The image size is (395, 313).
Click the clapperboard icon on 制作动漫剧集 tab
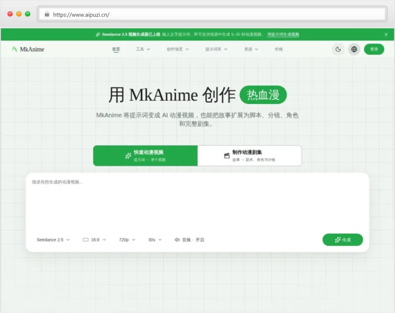pos(227,156)
